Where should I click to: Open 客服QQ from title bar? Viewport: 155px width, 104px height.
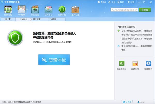coord(102,2)
